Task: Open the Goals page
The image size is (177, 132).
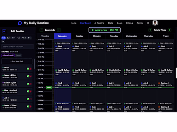Action: (120, 23)
